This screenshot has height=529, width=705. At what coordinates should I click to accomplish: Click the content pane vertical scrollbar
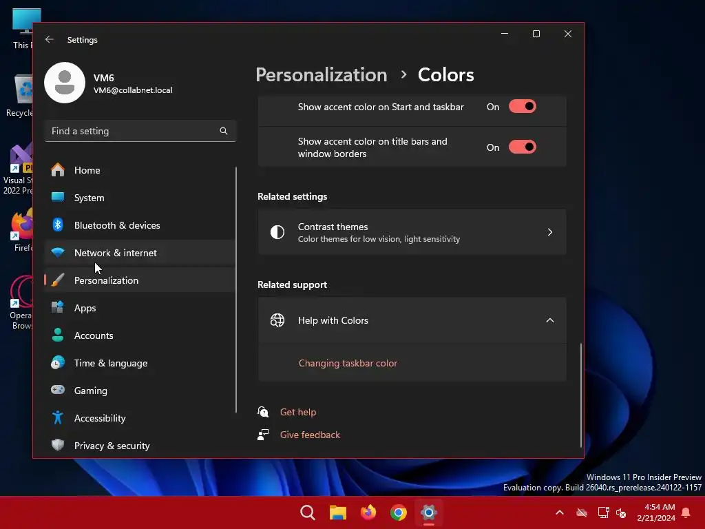[580, 395]
